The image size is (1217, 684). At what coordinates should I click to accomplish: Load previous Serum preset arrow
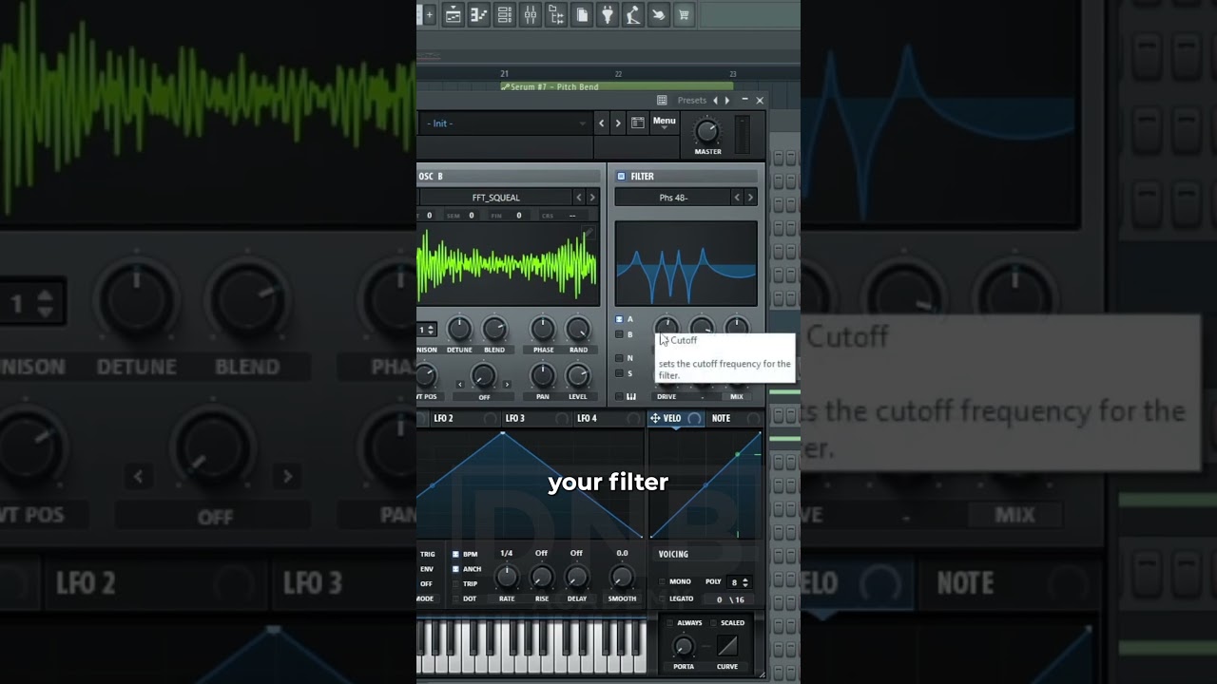pyautogui.click(x=601, y=123)
